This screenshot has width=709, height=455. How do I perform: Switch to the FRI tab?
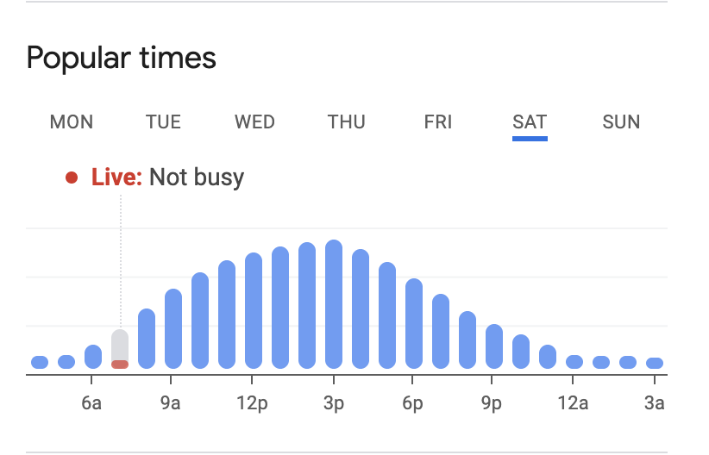438,122
